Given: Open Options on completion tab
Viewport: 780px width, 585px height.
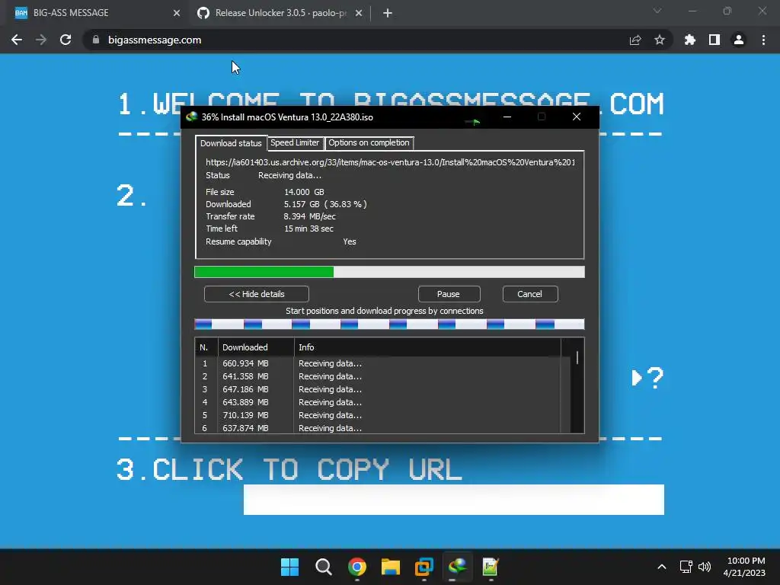Looking at the screenshot, I should (369, 142).
